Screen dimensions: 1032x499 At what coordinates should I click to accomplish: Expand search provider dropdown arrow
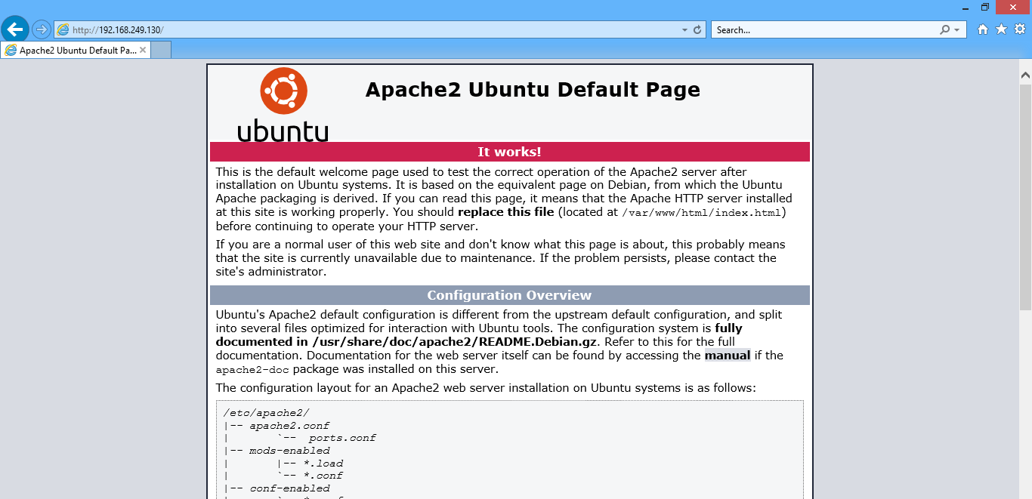pyautogui.click(x=957, y=30)
